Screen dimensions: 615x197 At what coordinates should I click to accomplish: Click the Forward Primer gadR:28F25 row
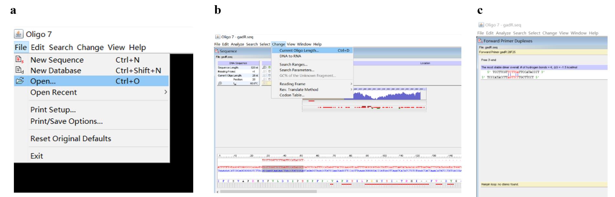542,52
